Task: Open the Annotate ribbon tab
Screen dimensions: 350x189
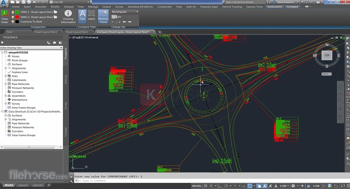Action: click(41, 7)
